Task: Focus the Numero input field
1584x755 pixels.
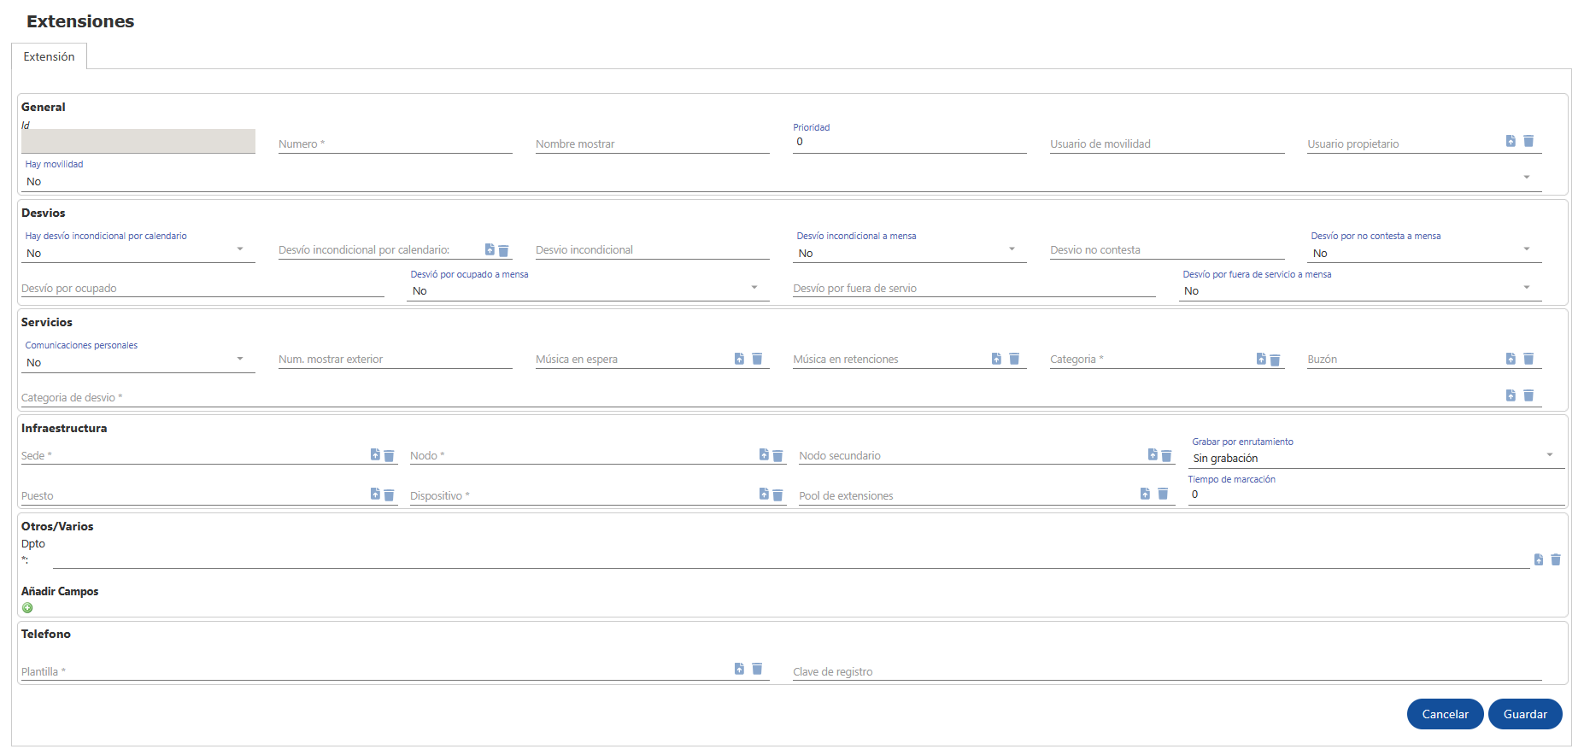Action: click(396, 143)
